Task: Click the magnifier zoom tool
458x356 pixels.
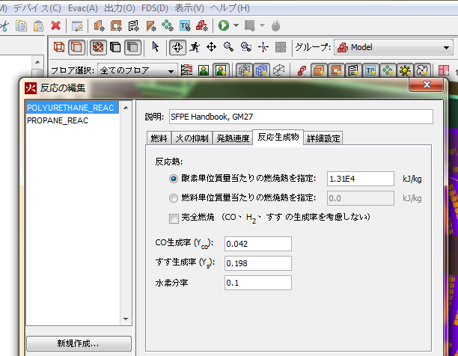Action: tap(228, 47)
